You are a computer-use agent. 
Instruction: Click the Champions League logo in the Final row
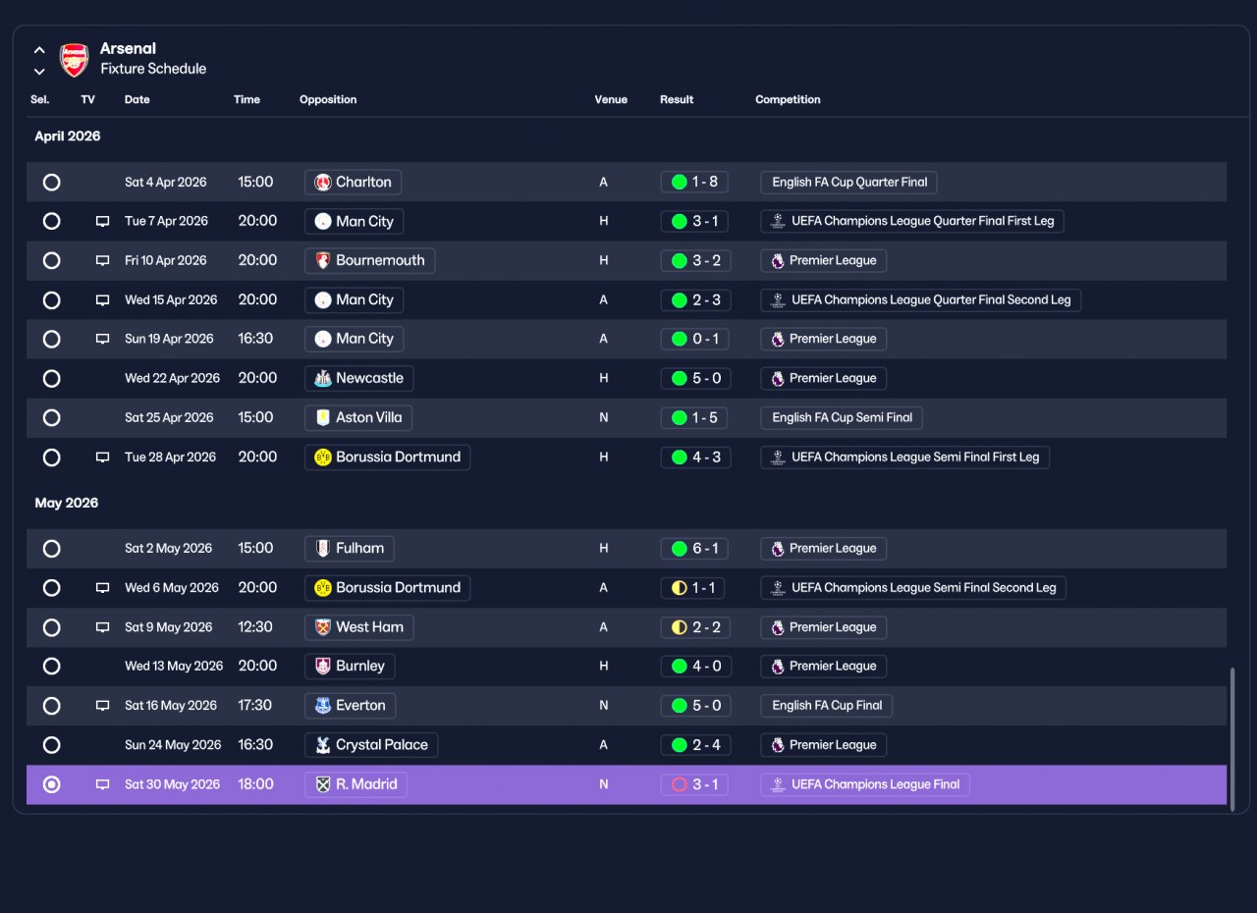[x=778, y=784]
